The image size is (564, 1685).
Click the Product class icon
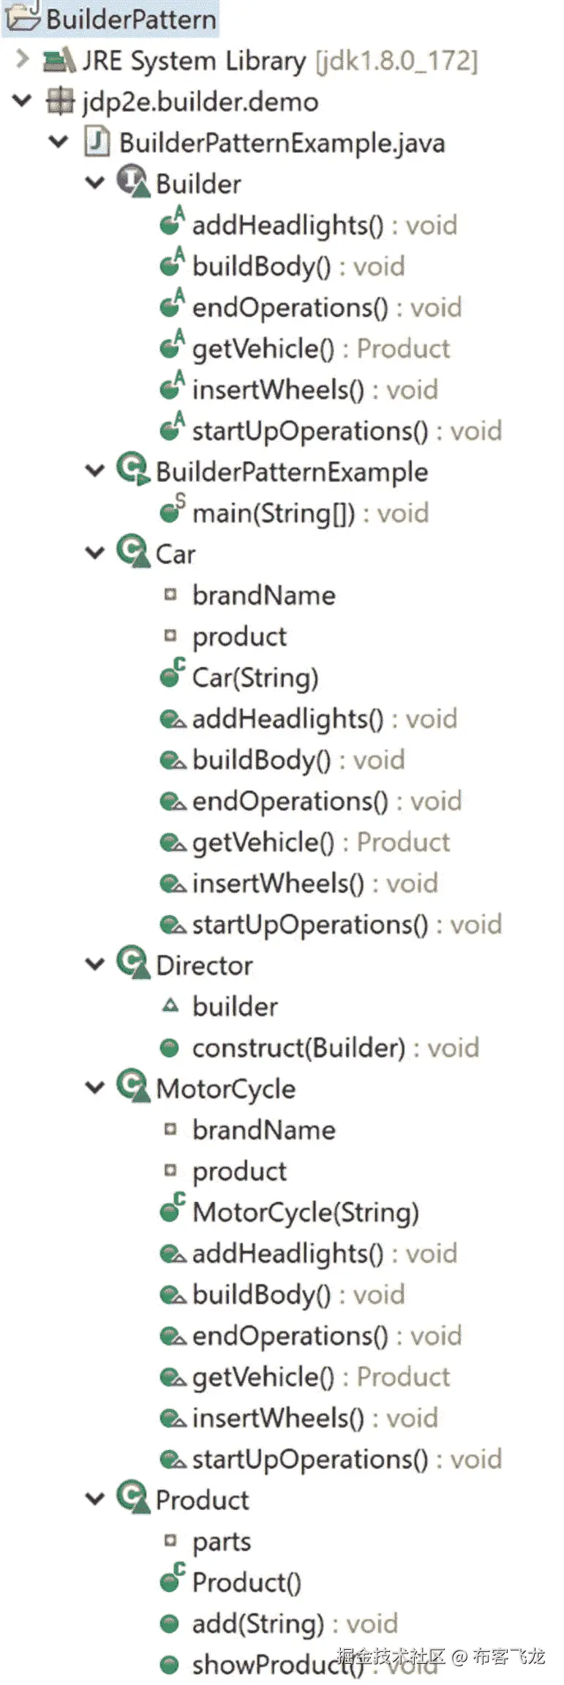[x=132, y=1500]
